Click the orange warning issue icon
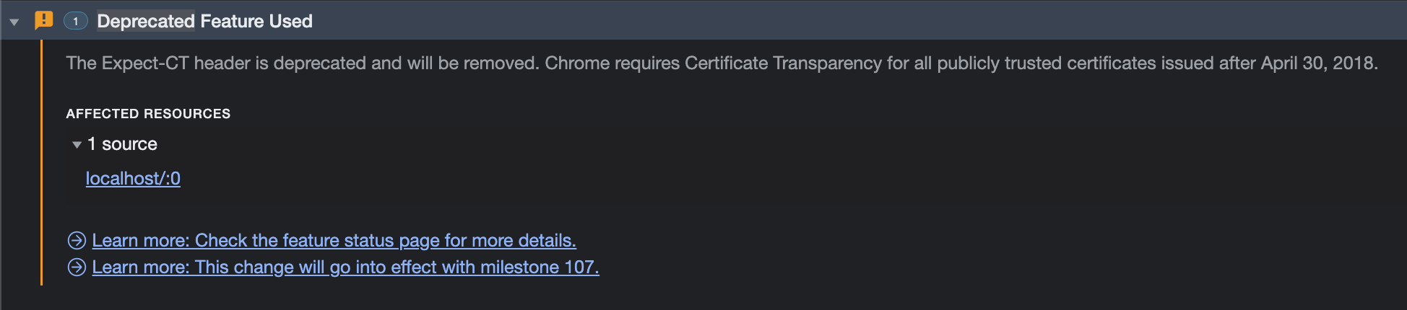This screenshot has width=1407, height=310. click(44, 20)
